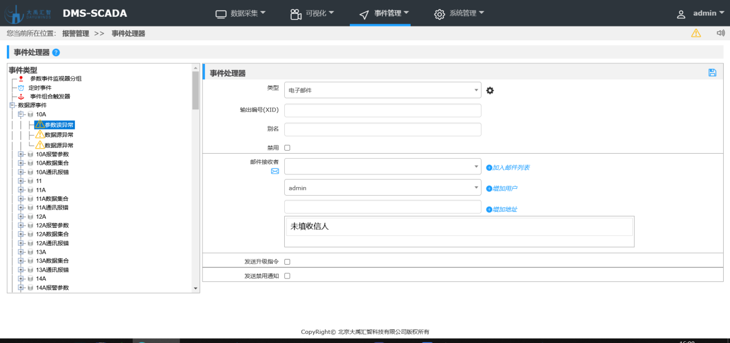Select the 事件组合触发器 tree item
The image size is (730, 343).
(x=50, y=97)
